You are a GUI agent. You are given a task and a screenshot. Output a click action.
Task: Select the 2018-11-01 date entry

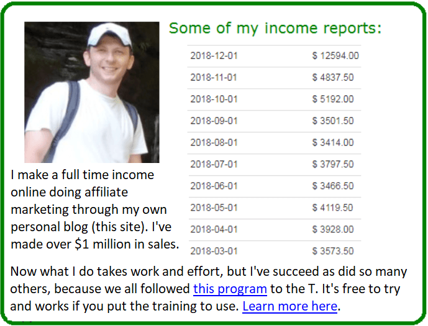(214, 77)
